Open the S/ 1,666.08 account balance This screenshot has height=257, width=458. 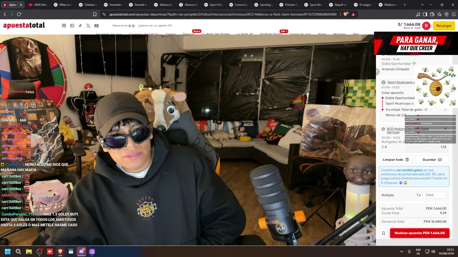coord(409,24)
